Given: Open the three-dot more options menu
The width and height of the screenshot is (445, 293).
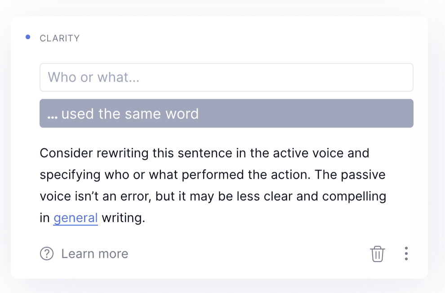Looking at the screenshot, I should (406, 253).
